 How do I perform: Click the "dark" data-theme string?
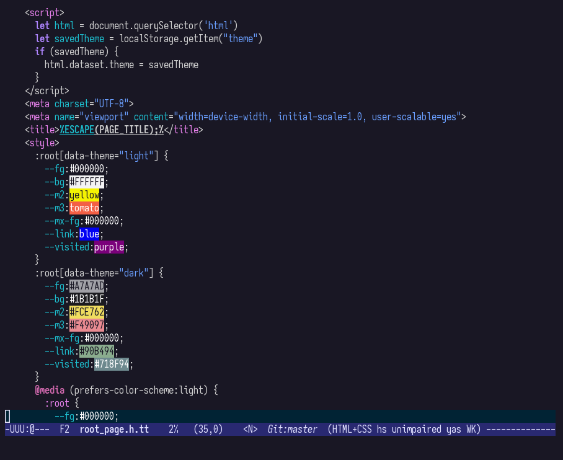point(133,273)
